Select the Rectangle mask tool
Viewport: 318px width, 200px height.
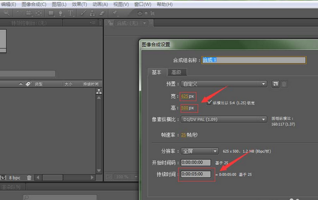click(51, 13)
